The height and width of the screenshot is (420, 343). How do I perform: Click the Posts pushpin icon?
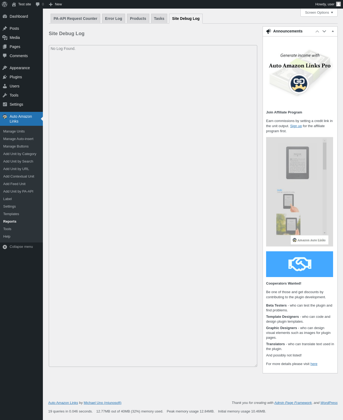[x=5, y=28]
